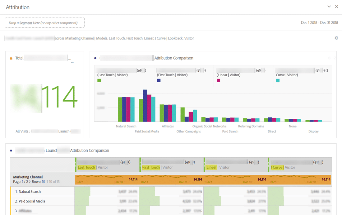
Task: Open the Dec 1 2018 - Dec 31 2018 date range
Action: (319, 23)
